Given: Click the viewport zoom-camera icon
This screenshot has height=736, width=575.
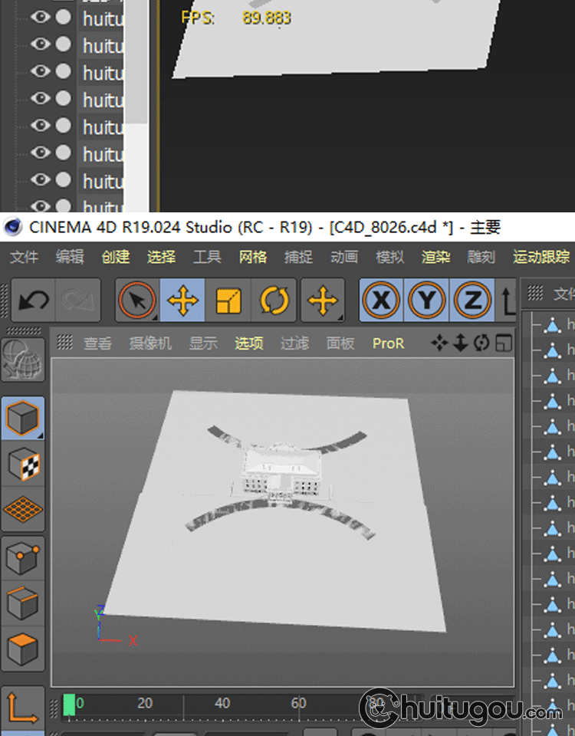Looking at the screenshot, I should point(461,343).
